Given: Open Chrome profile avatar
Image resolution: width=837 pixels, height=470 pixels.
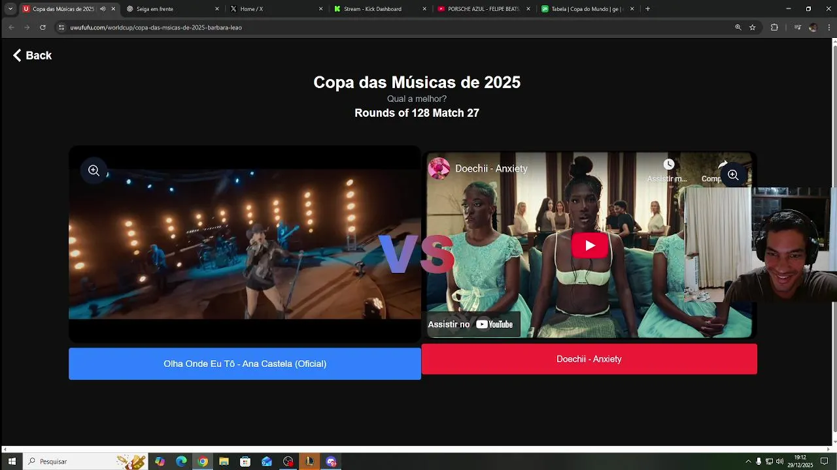Looking at the screenshot, I should tap(813, 27).
